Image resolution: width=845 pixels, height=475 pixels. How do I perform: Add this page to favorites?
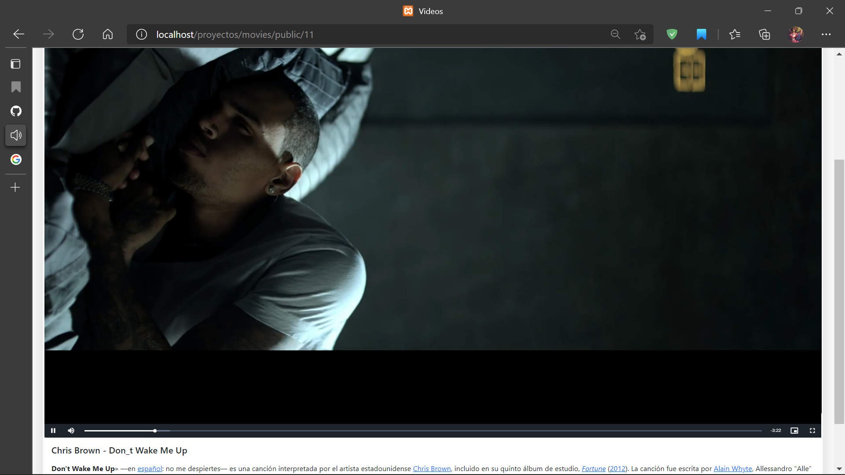coord(640,34)
